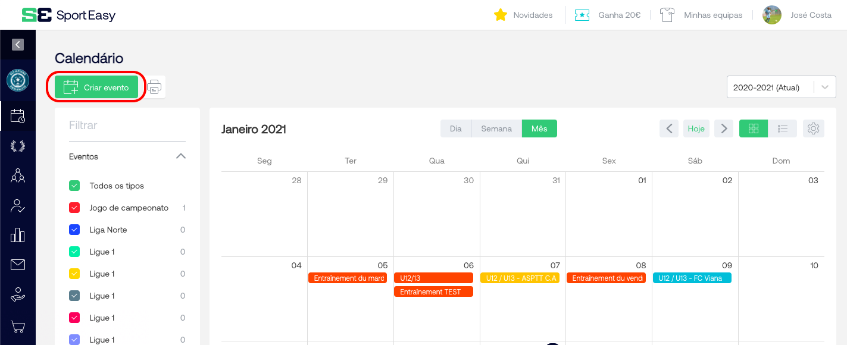Screen dimensions: 847x345
Task: Open the 2020-2021 (Atual) season dropdown
Action: 781,87
